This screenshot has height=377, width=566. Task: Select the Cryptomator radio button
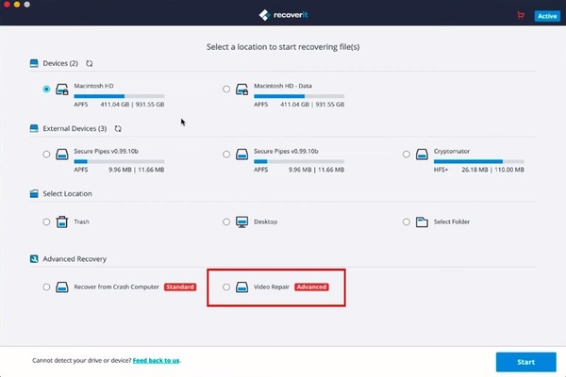click(406, 155)
